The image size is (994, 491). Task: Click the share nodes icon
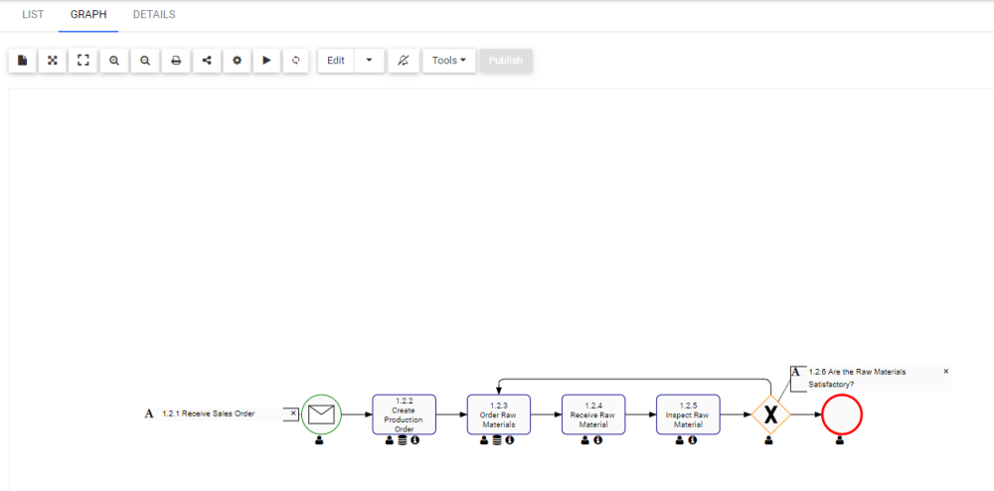[x=207, y=61]
